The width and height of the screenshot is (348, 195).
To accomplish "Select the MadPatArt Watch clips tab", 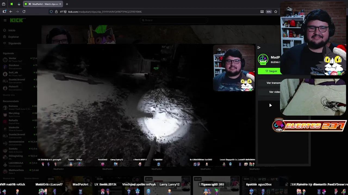I will pos(43,4).
